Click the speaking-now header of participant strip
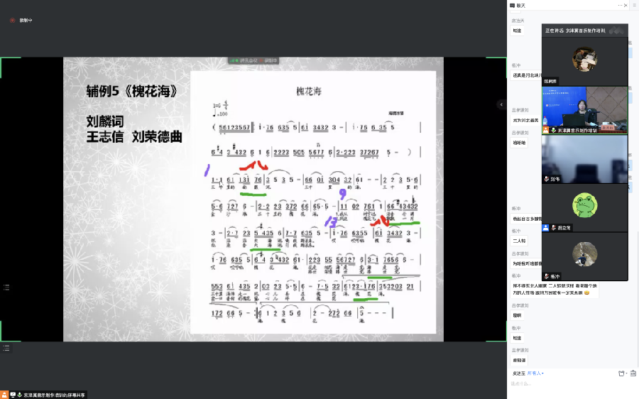This screenshot has height=399, width=639. tap(585, 31)
